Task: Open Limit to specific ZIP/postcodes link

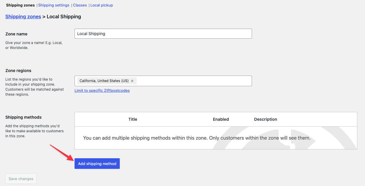Action: point(102,91)
